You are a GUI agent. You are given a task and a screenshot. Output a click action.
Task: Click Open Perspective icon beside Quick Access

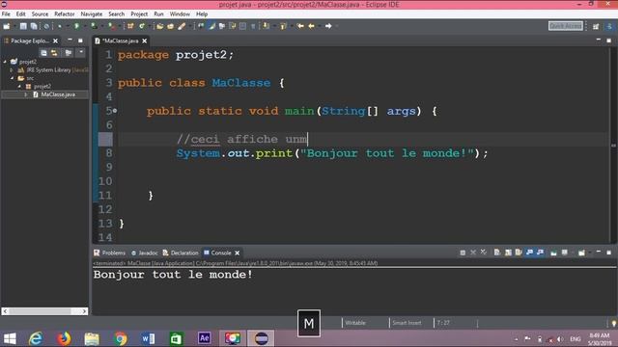click(596, 26)
